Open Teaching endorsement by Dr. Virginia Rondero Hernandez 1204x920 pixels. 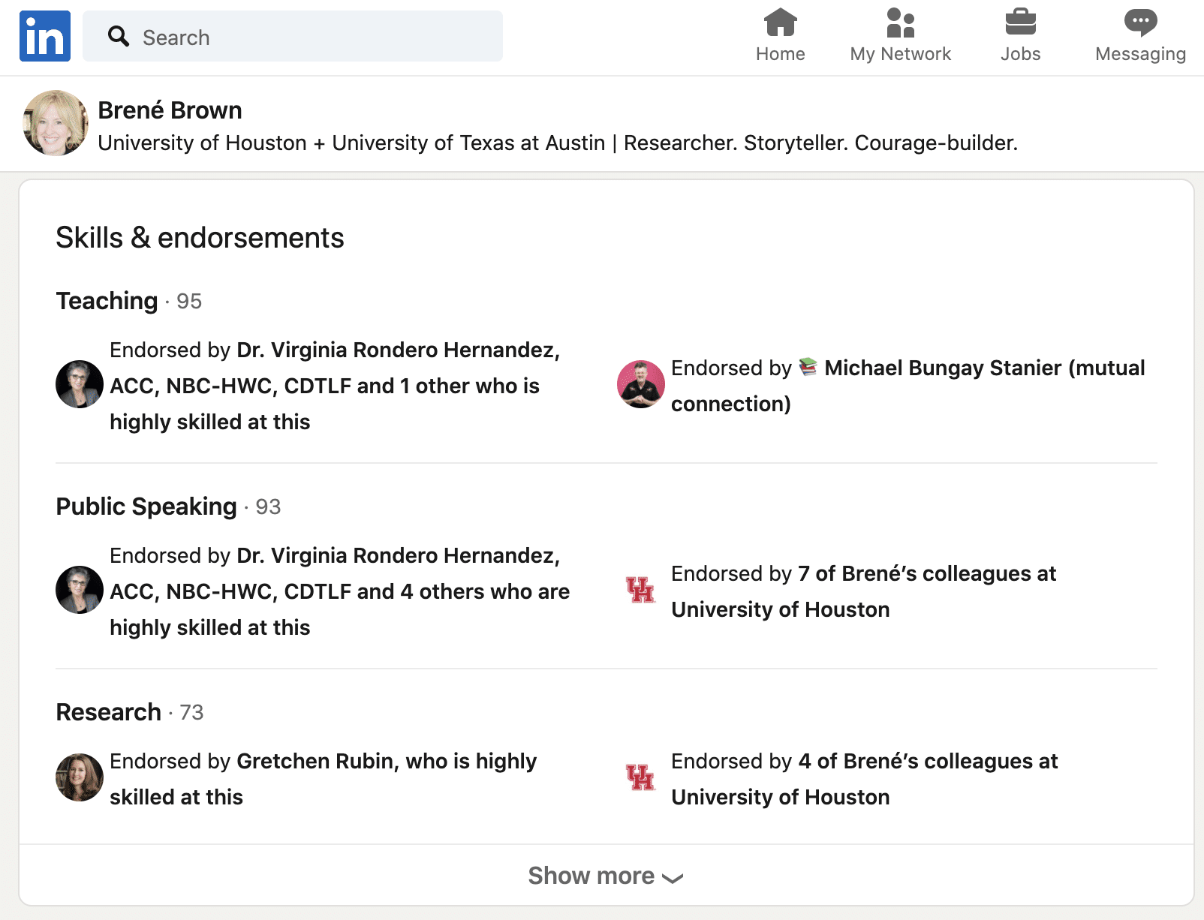[x=335, y=386]
